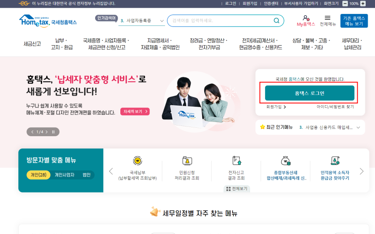This screenshot has height=234, width=375.
Task: Click the 회원가입 link under login
Action: coord(276,107)
